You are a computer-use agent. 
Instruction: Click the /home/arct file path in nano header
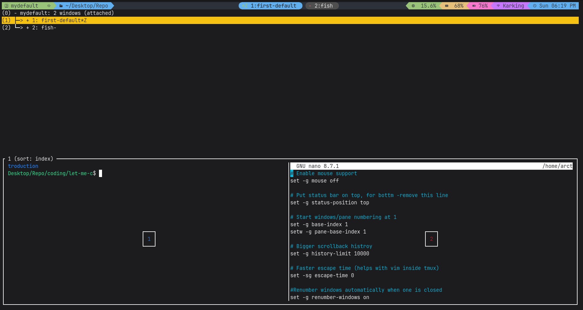pyautogui.click(x=557, y=166)
